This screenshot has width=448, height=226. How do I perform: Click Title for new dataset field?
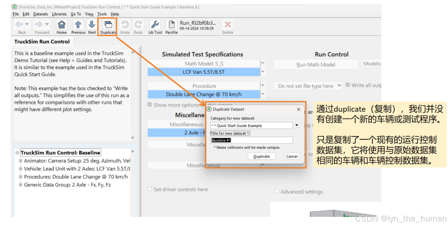point(251,140)
